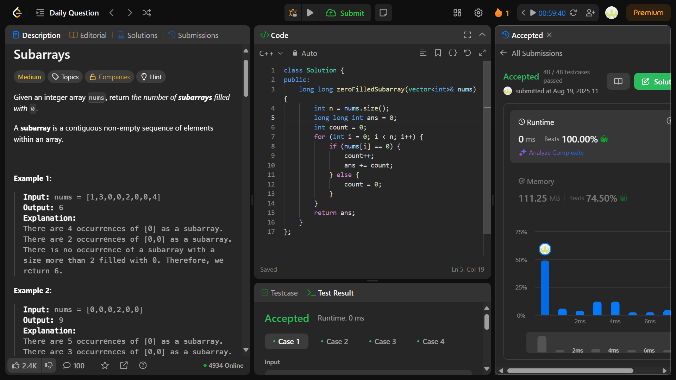676x380 pixels.
Task: Click the Run code play button
Action: tap(310, 13)
